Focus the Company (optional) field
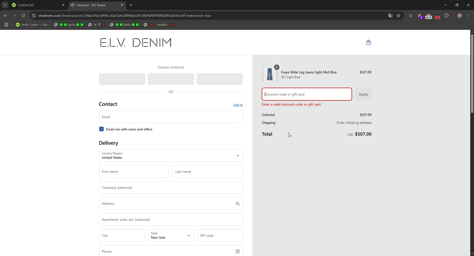Viewport: 474px width, 256px height. coord(171,187)
